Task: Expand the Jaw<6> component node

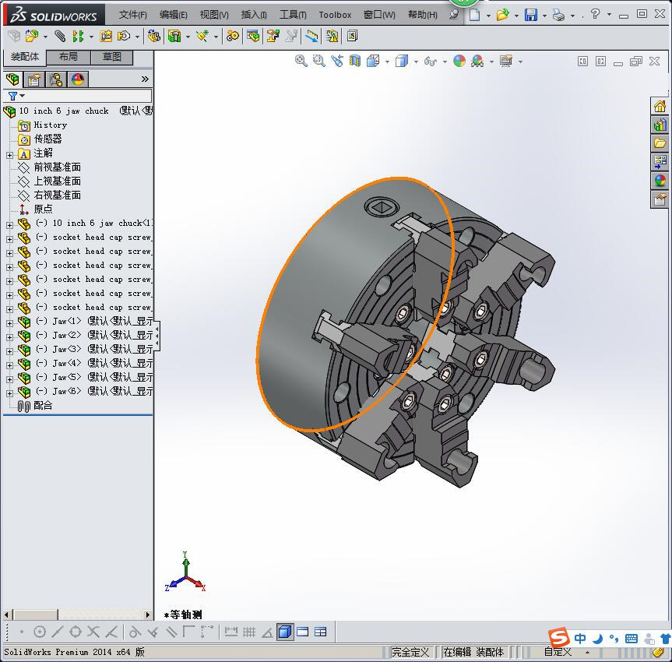Action: click(10, 393)
